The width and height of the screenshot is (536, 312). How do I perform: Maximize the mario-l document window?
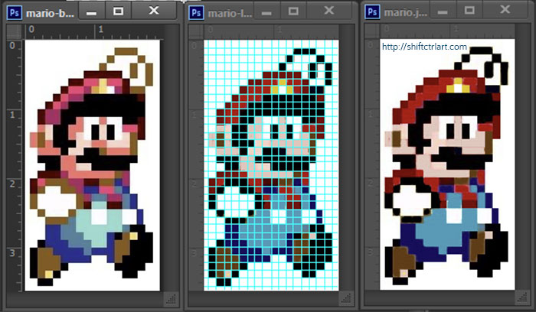tap(293, 11)
